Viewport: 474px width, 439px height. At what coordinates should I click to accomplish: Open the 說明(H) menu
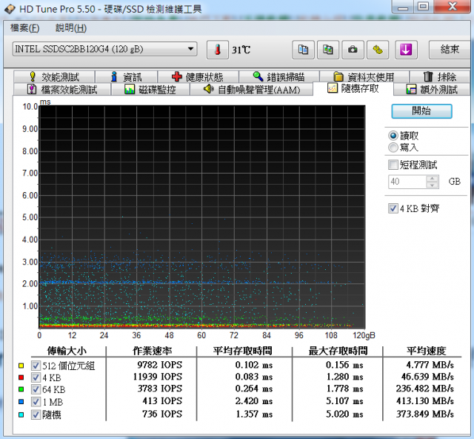(x=71, y=28)
